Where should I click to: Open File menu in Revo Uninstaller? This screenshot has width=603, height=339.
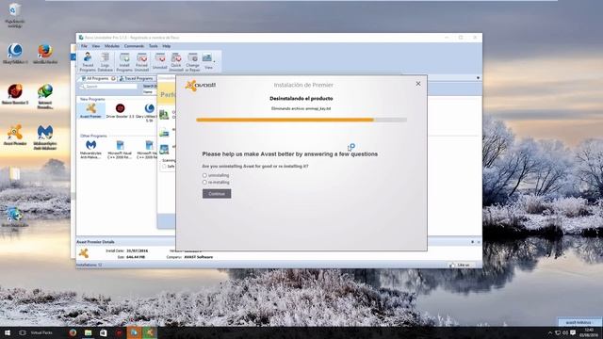point(84,46)
